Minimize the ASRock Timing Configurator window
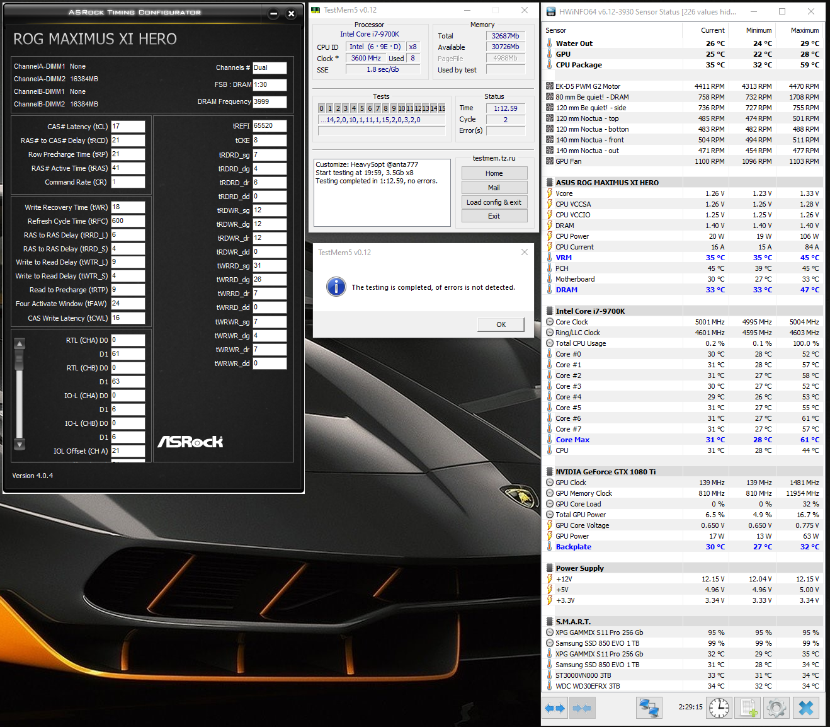This screenshot has height=727, width=830. (273, 13)
